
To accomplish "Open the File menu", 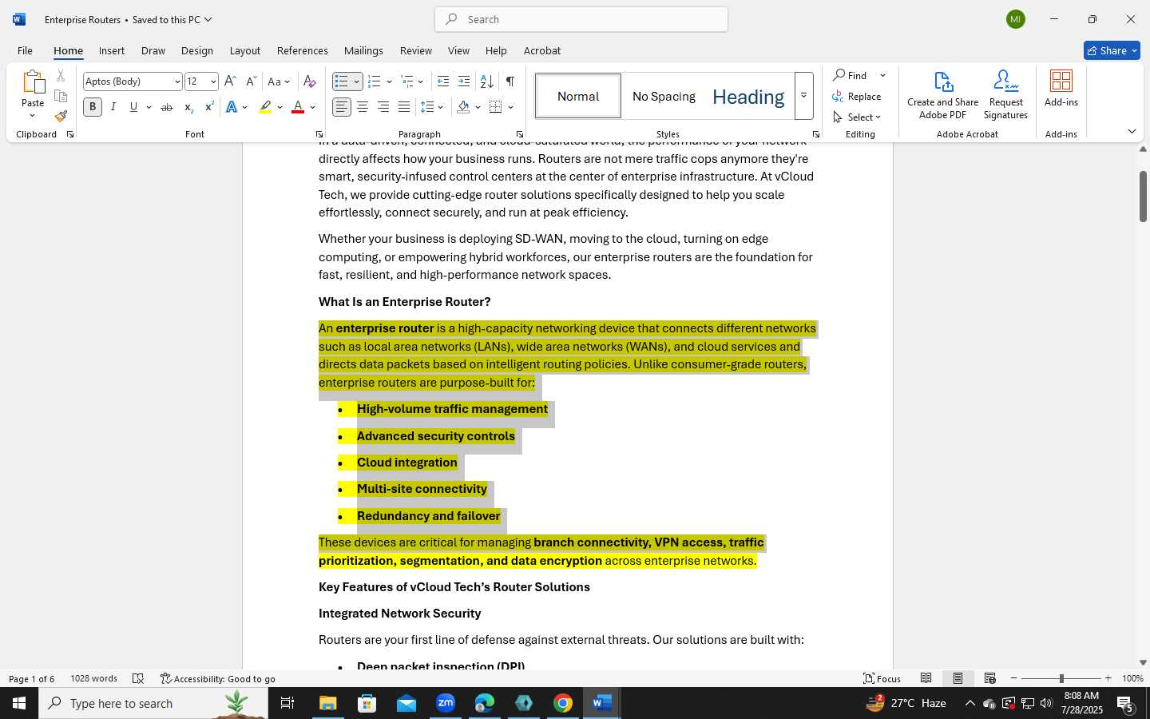I will [25, 50].
